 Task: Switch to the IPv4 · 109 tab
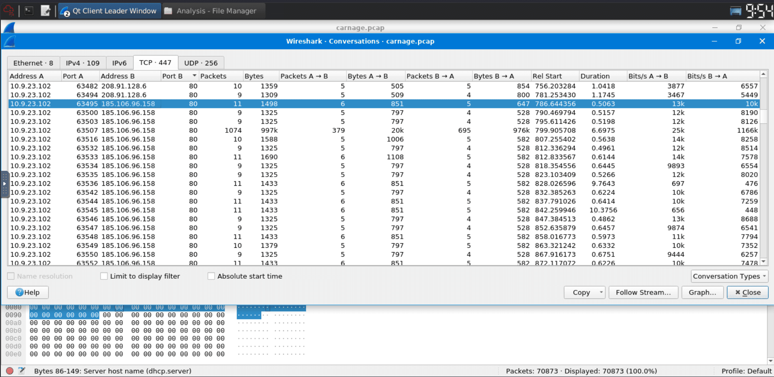click(83, 63)
